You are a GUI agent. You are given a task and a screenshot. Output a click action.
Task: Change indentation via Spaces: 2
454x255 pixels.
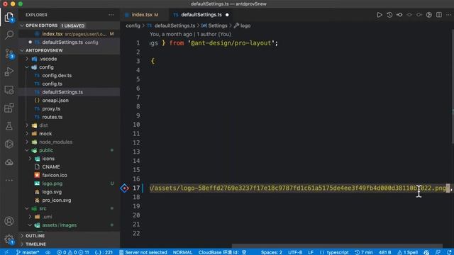click(271, 252)
